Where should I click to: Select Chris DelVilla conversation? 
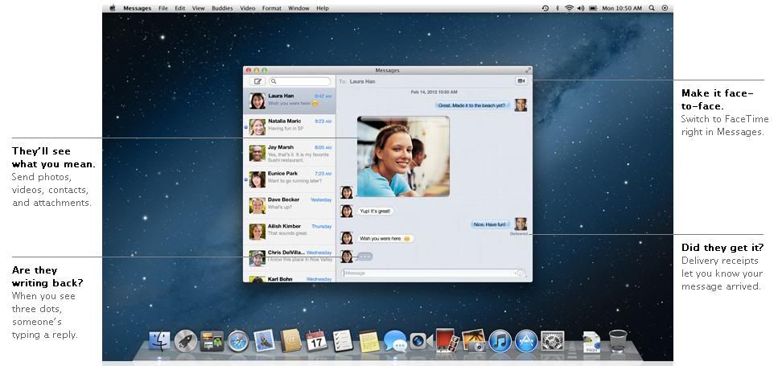tap(290, 258)
